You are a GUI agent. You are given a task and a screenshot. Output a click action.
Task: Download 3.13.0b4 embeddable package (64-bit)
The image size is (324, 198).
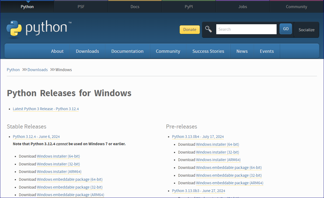pos(229,168)
